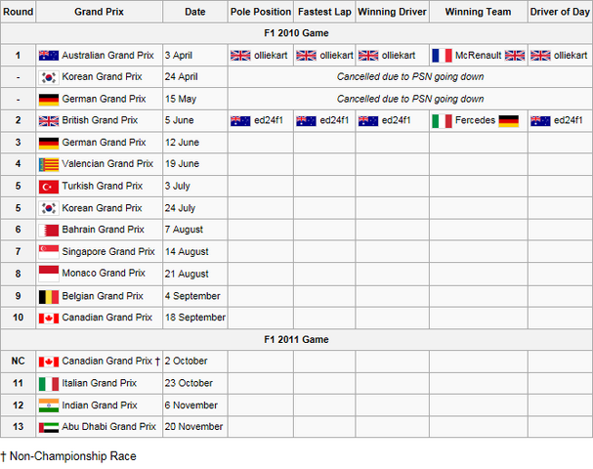Image resolution: width=593 pixels, height=469 pixels.
Task: Click the Italian flag before Fercedes
Action: coord(443,121)
